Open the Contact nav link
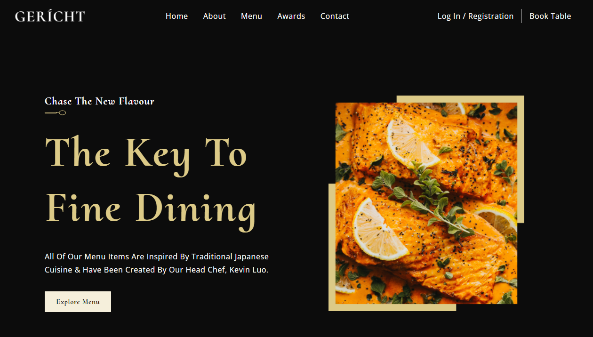Image resolution: width=593 pixels, height=337 pixels. 335,16
